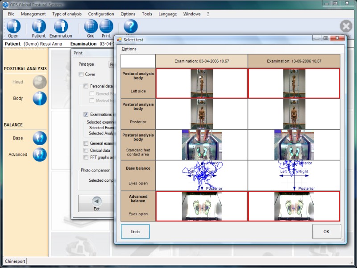Click the grey Close icon in main toolbar
The height and width of the screenshot is (268, 357).
pyautogui.click(x=346, y=26)
